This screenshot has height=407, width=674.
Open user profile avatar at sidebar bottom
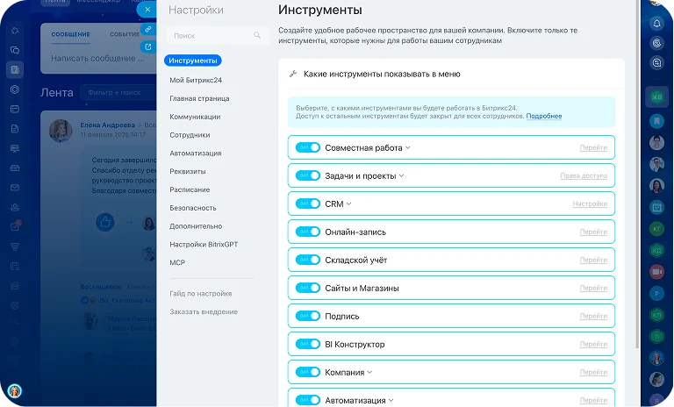(x=15, y=390)
